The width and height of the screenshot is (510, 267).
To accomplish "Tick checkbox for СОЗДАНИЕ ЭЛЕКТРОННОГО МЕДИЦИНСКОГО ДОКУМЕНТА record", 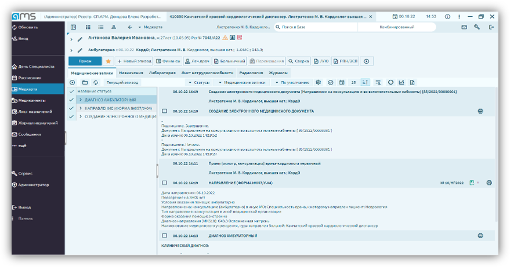I will (x=165, y=111).
